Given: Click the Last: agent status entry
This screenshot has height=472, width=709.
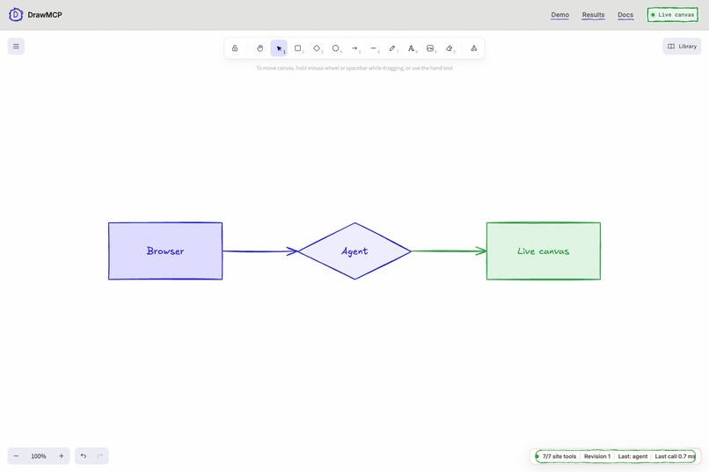Looking at the screenshot, I should pyautogui.click(x=632, y=456).
